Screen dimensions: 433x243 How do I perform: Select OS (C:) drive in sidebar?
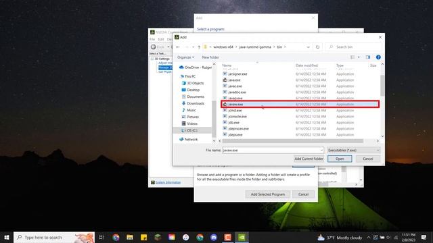coord(192,130)
